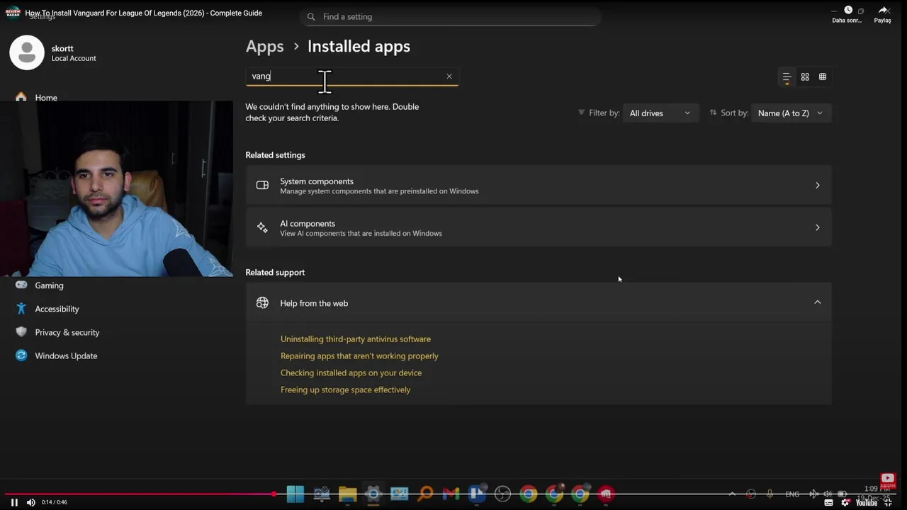
Task: Select Home in Settings sidebar
Action: point(46,98)
